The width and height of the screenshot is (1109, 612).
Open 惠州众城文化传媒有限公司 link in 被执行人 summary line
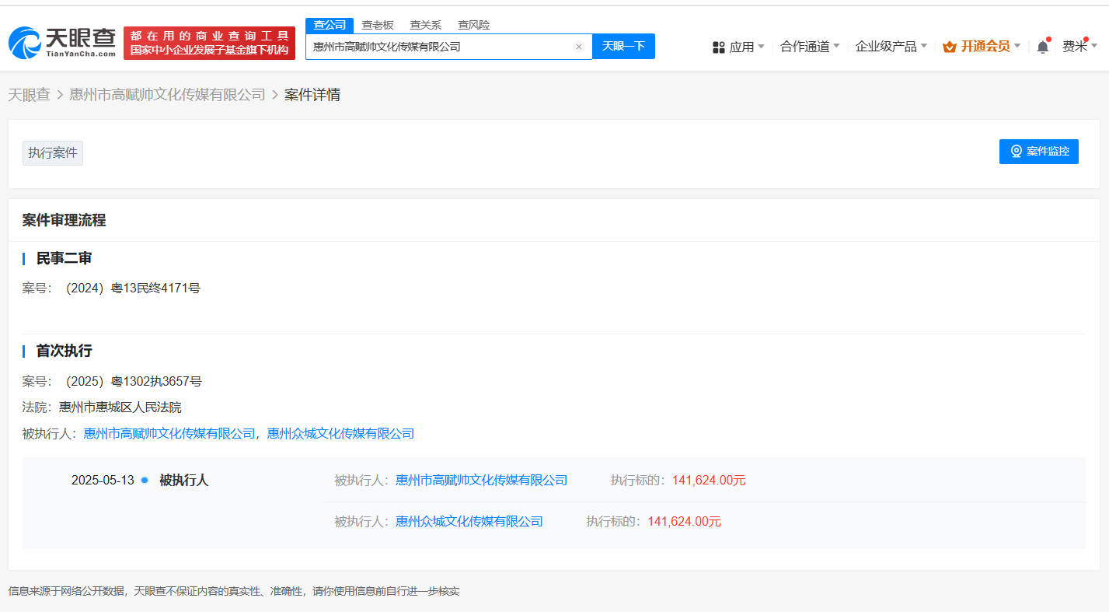tap(340, 434)
